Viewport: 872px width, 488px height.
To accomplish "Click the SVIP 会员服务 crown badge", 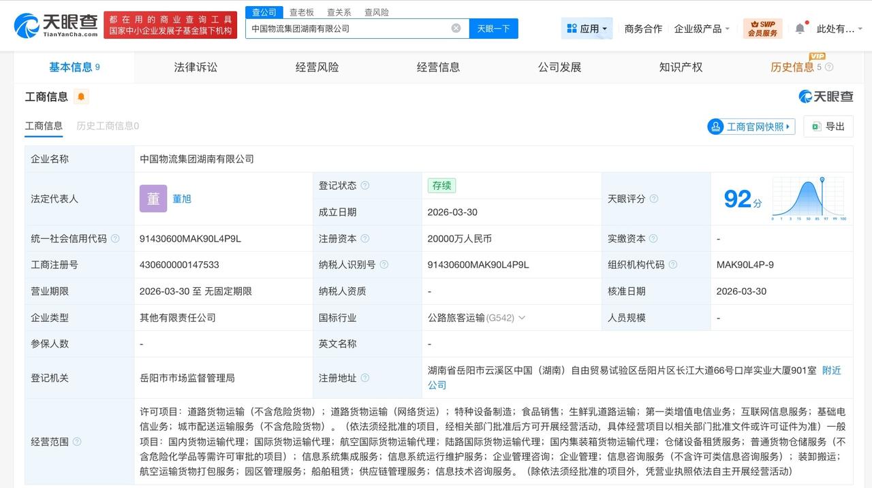I will pyautogui.click(x=762, y=28).
